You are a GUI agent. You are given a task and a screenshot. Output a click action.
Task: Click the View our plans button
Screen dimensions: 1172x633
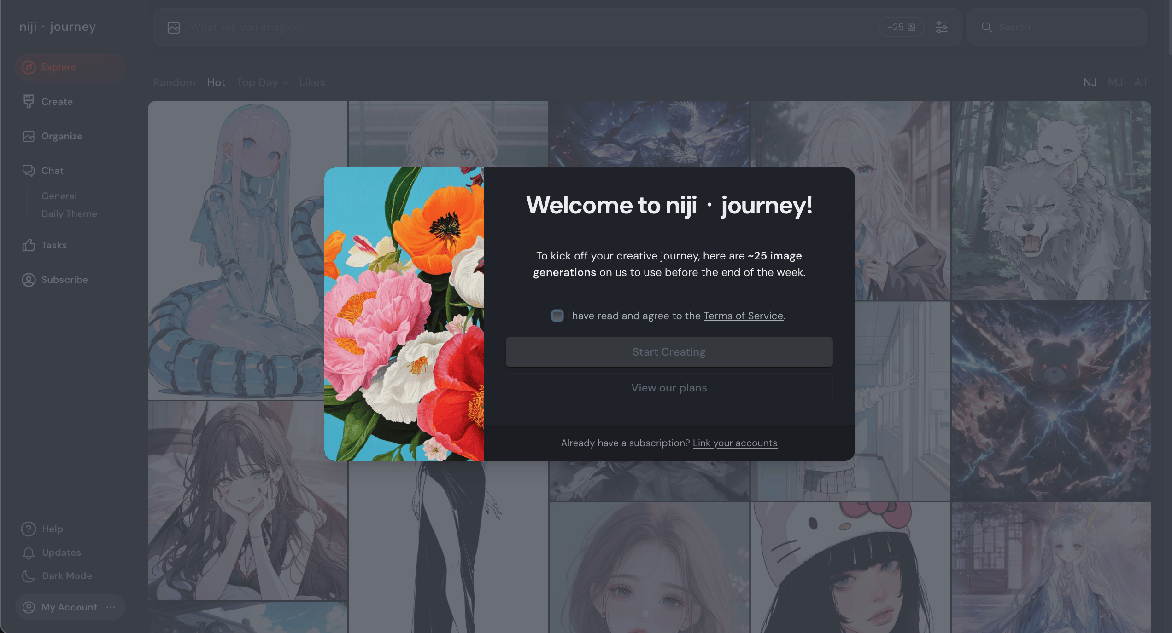pos(669,388)
